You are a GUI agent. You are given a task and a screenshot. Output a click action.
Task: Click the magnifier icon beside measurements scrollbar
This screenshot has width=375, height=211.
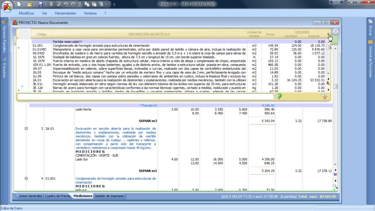[335, 186]
